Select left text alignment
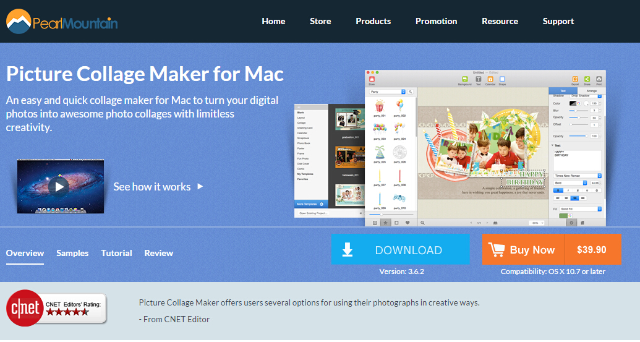This screenshot has height=342, width=640. (x=558, y=199)
